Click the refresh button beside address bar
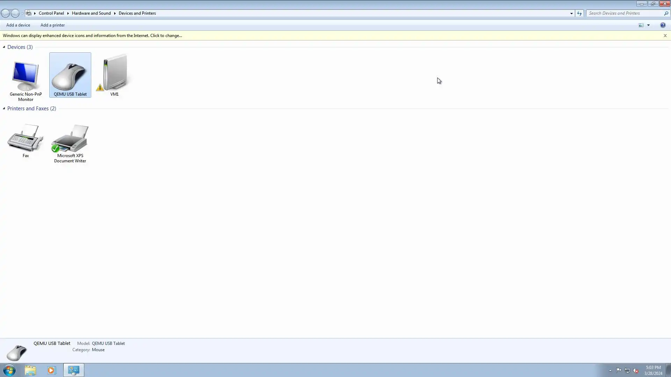Image resolution: width=671 pixels, height=377 pixels. click(x=579, y=13)
